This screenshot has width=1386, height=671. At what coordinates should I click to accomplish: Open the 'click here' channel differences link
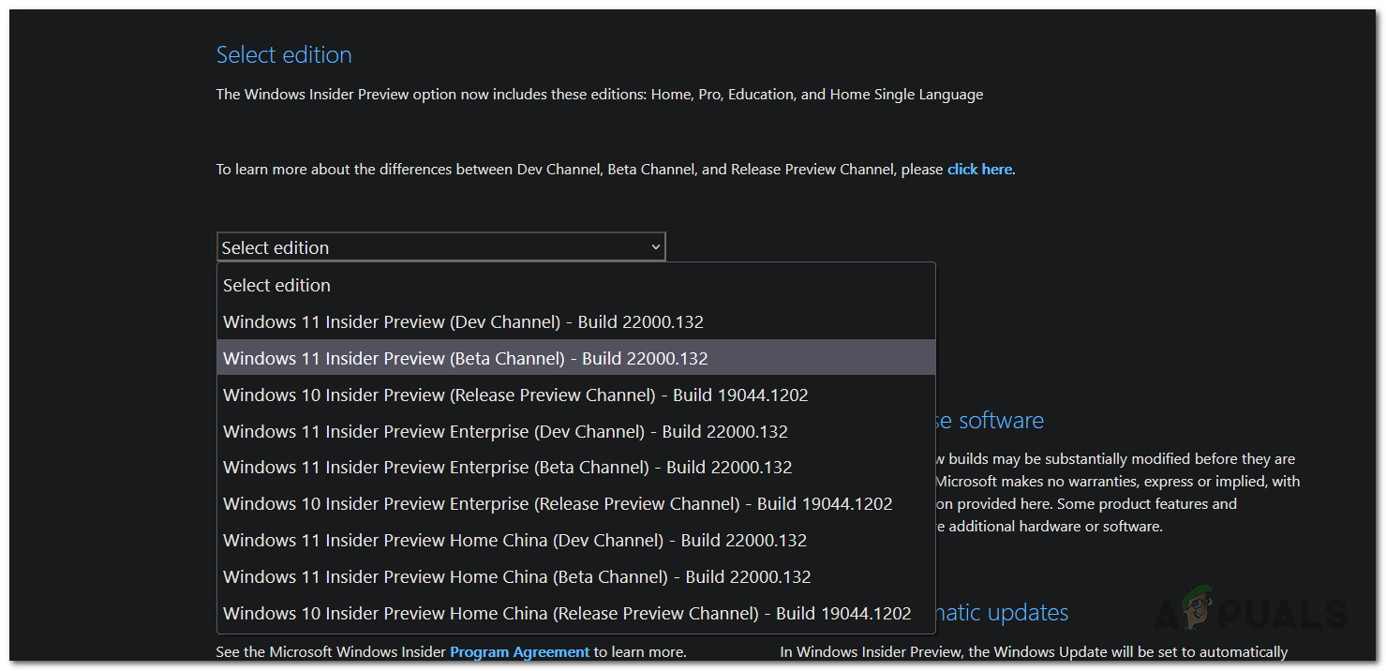click(979, 170)
